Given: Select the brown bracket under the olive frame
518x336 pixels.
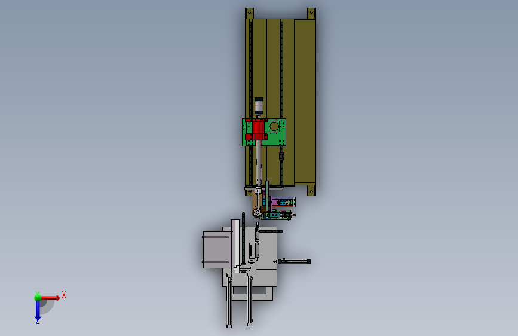Looking at the screenshot, I should pyautogui.click(x=257, y=204).
